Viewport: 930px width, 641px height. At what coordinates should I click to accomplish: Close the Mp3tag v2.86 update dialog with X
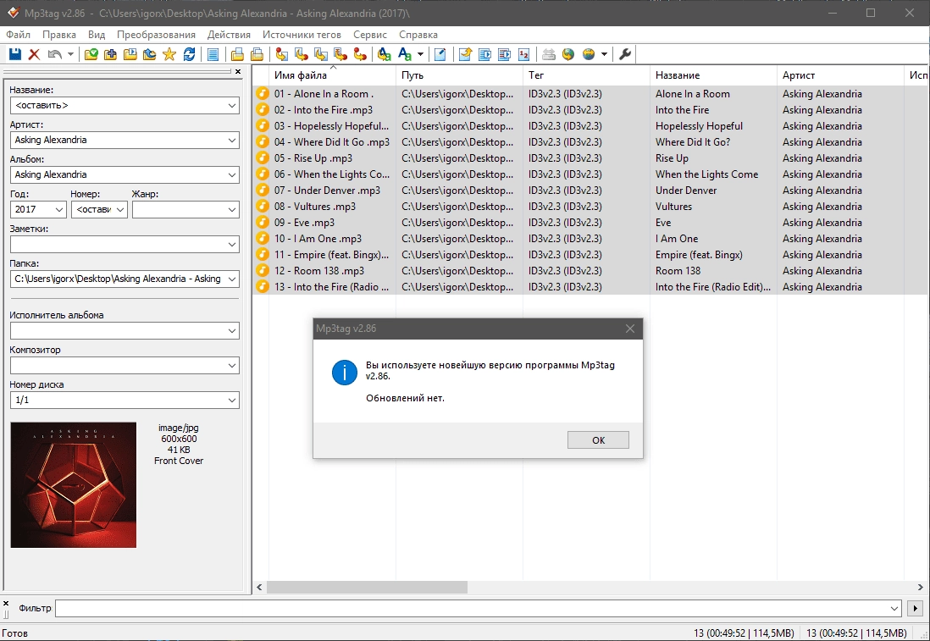(630, 329)
